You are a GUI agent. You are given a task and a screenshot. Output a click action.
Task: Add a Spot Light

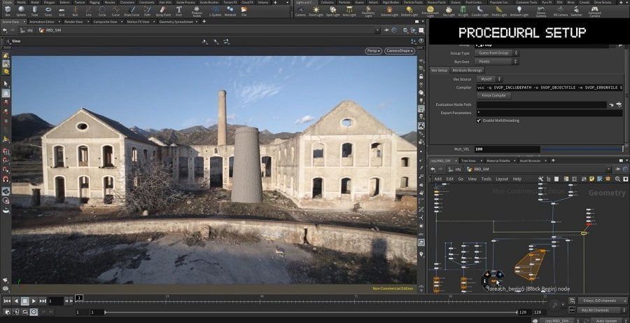click(x=332, y=11)
